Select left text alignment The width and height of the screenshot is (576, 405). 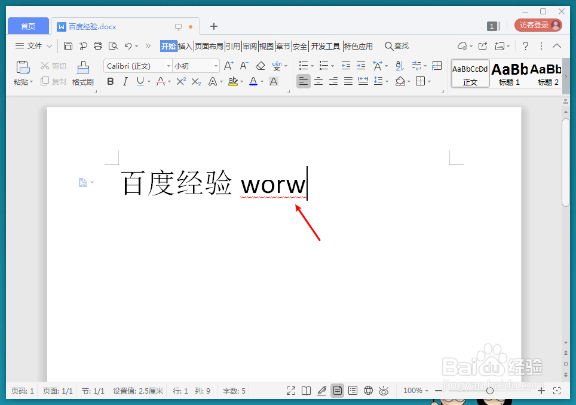click(303, 81)
